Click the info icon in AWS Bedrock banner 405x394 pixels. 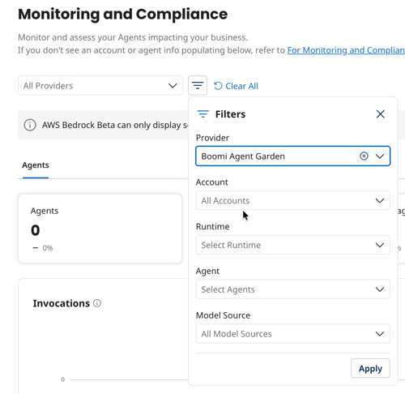tap(30, 125)
